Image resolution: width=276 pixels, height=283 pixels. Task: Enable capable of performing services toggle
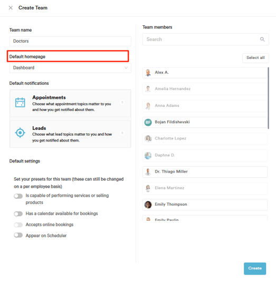click(x=18, y=196)
